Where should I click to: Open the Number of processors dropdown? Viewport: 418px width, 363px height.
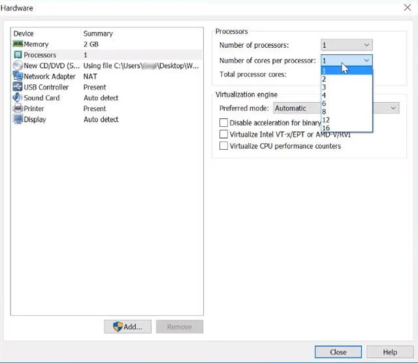pos(347,45)
